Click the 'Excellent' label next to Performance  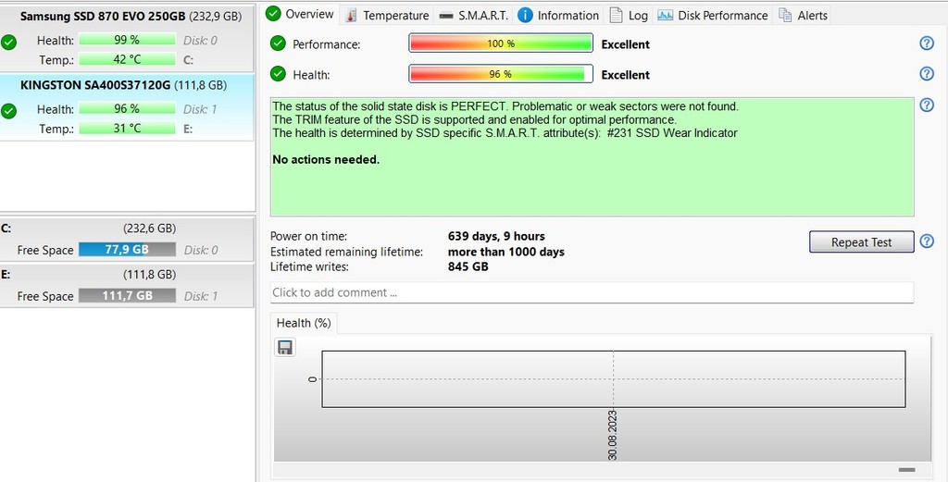[625, 44]
